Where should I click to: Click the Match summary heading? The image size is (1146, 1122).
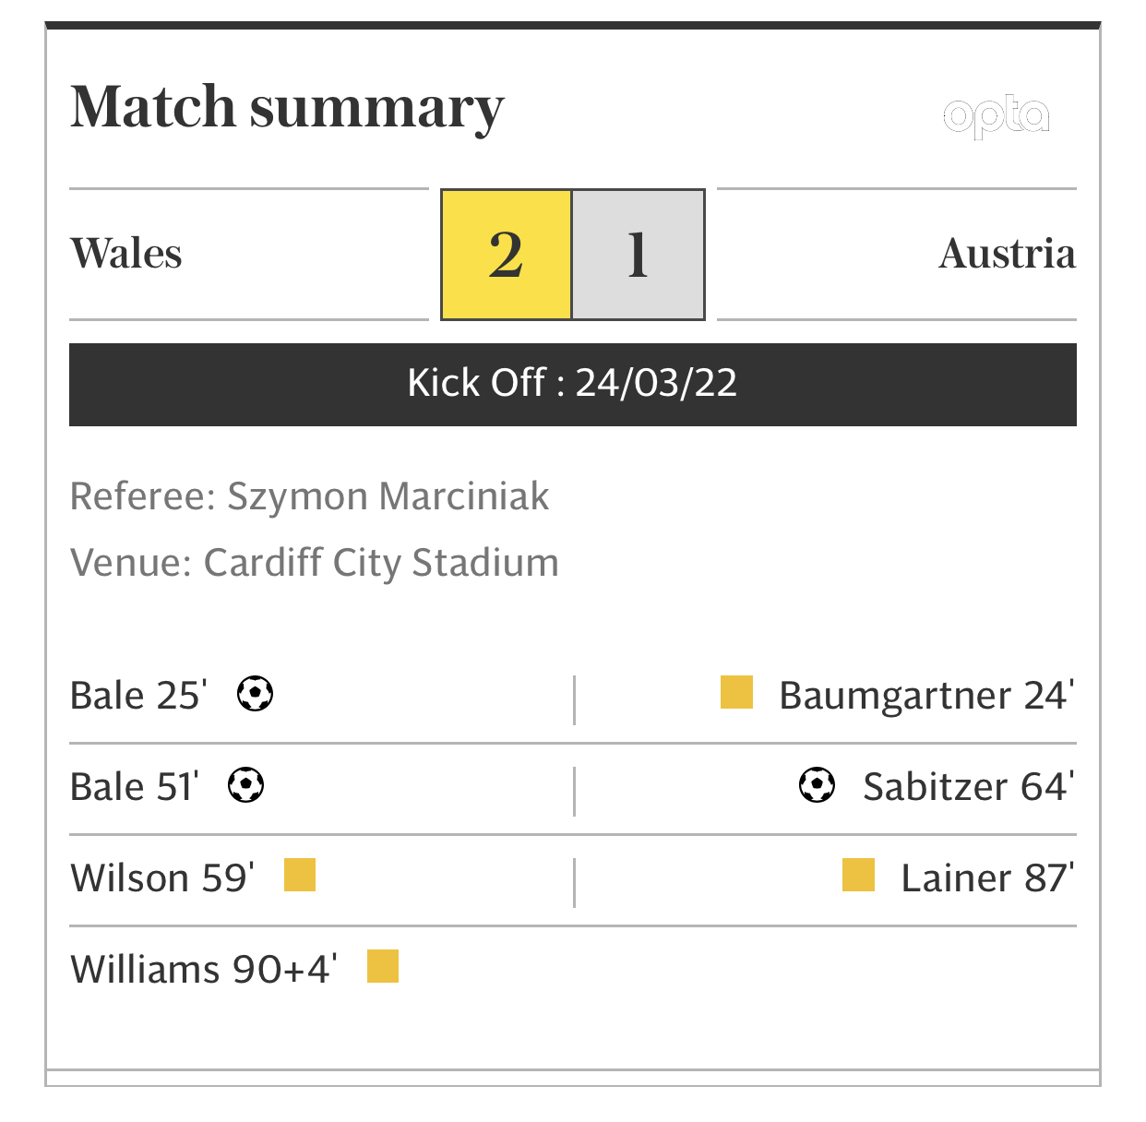[287, 108]
